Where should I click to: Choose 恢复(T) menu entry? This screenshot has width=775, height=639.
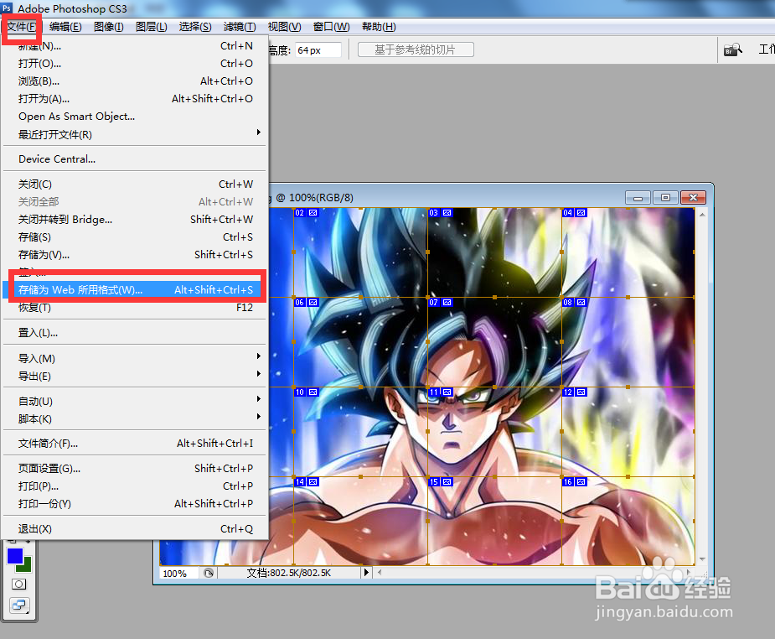click(x=135, y=308)
